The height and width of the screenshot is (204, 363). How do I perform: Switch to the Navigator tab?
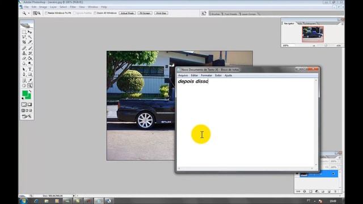tap(289, 24)
